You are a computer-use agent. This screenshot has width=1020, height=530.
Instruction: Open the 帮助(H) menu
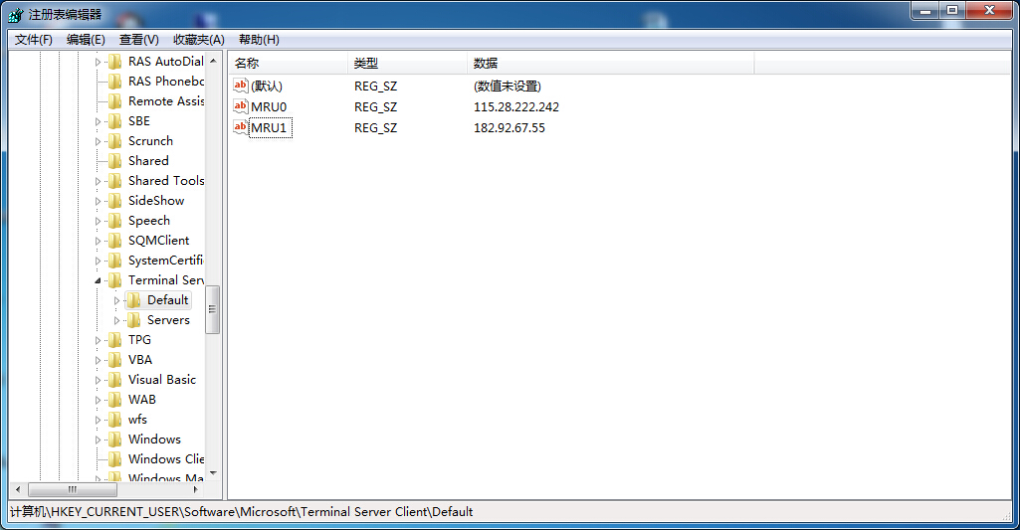point(259,40)
